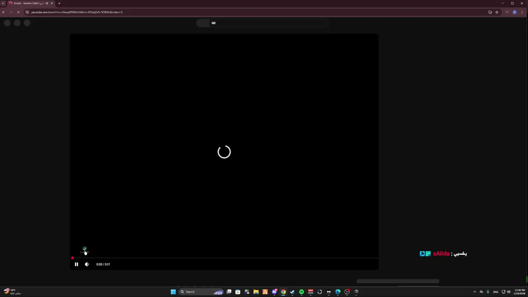The width and height of the screenshot is (528, 297).
Task: Open the weather widget showing 14°C
Action: coord(12,292)
